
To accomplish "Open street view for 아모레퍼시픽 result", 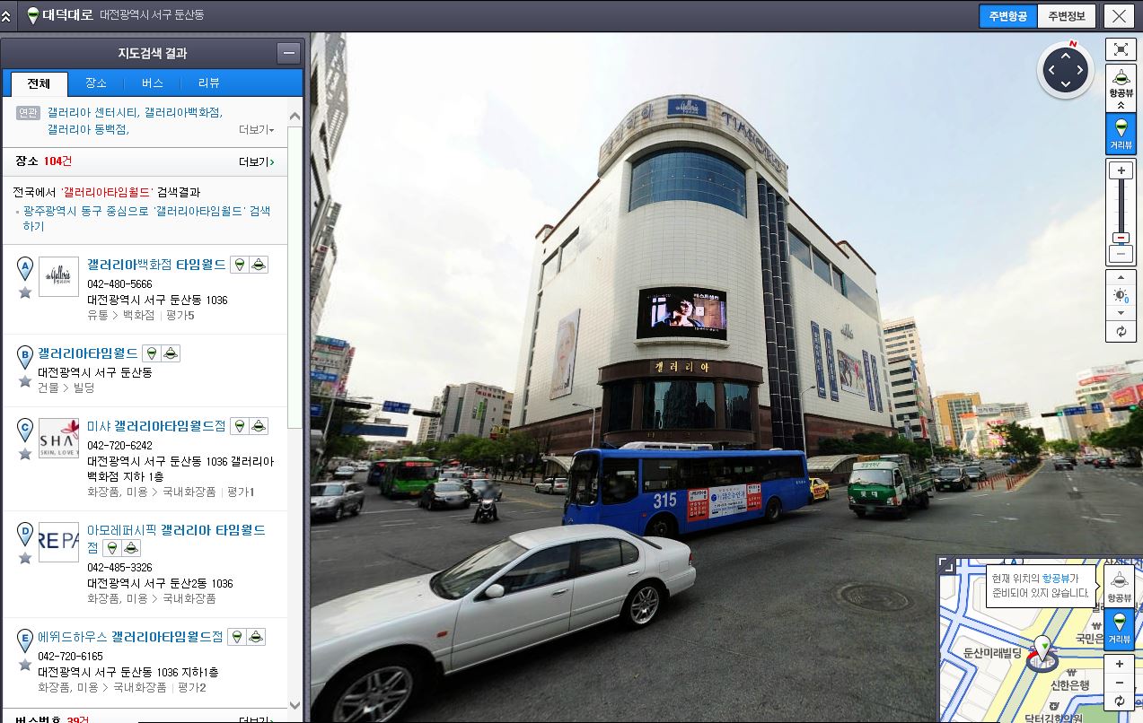I will [111, 548].
